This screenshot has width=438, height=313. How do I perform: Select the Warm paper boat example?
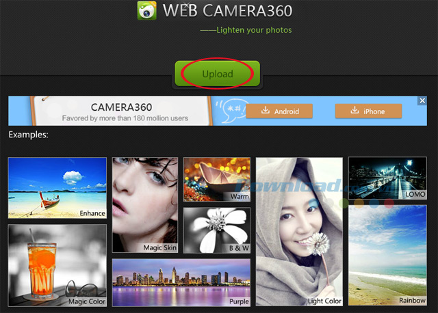click(217, 179)
